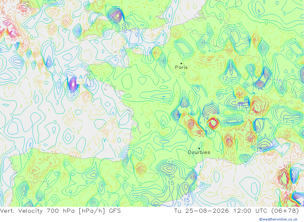Click the black dot marker above Paris

[181, 63]
